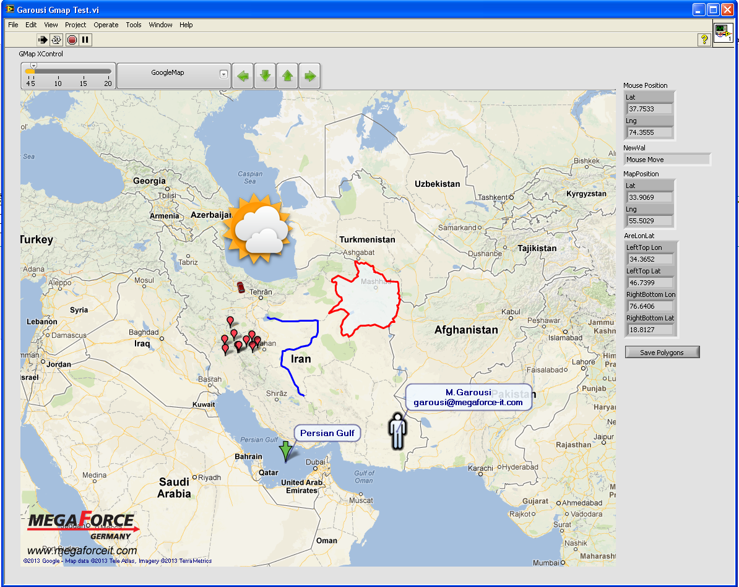
Task: Open the Tools menu
Action: tap(134, 25)
